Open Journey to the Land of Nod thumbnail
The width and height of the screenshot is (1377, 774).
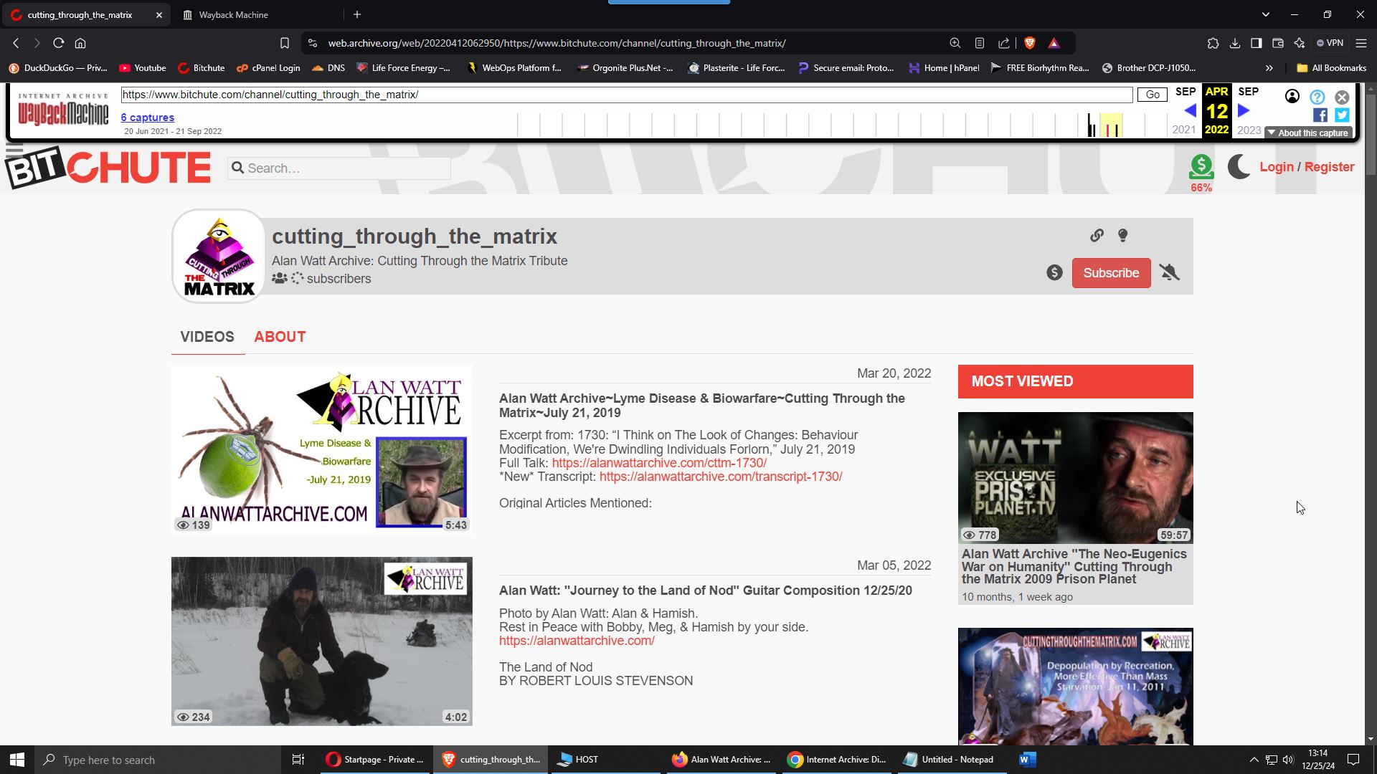[322, 641]
